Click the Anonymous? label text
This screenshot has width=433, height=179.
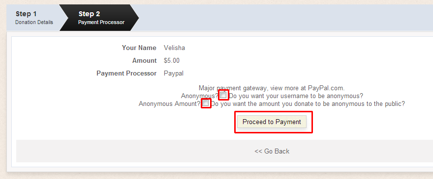click(200, 96)
